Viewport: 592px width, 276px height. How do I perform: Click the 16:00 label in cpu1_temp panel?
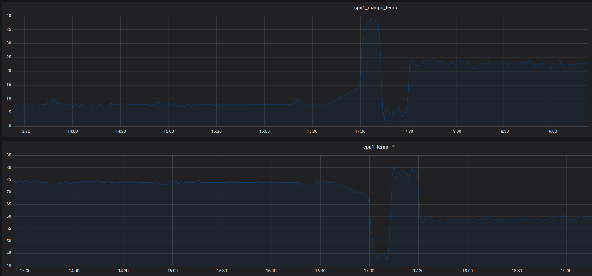point(271,271)
